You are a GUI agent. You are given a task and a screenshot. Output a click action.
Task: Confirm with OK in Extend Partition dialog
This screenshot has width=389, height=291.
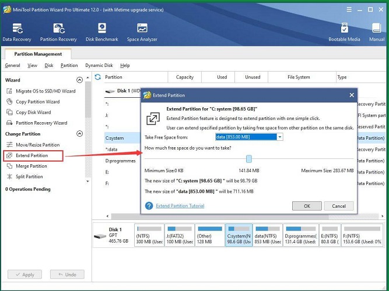point(307,206)
